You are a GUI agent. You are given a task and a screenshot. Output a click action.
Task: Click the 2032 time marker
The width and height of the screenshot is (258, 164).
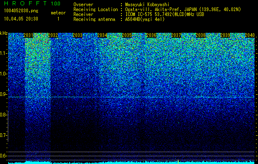(53, 35)
